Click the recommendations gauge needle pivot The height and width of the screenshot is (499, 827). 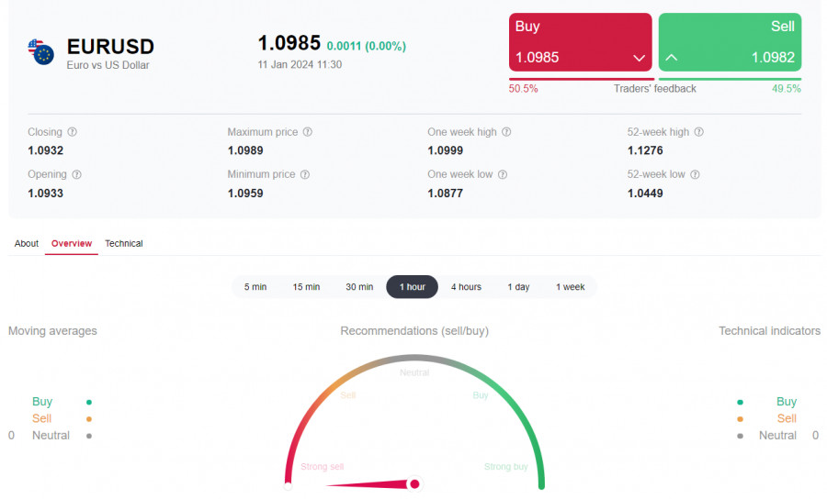pyautogui.click(x=414, y=483)
